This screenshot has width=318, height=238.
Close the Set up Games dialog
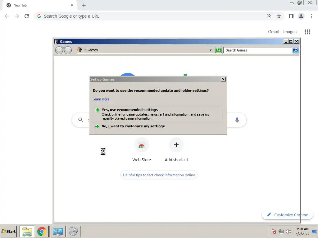(x=223, y=79)
